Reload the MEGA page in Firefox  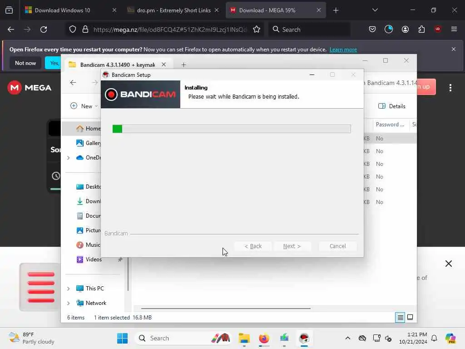pyautogui.click(x=44, y=30)
